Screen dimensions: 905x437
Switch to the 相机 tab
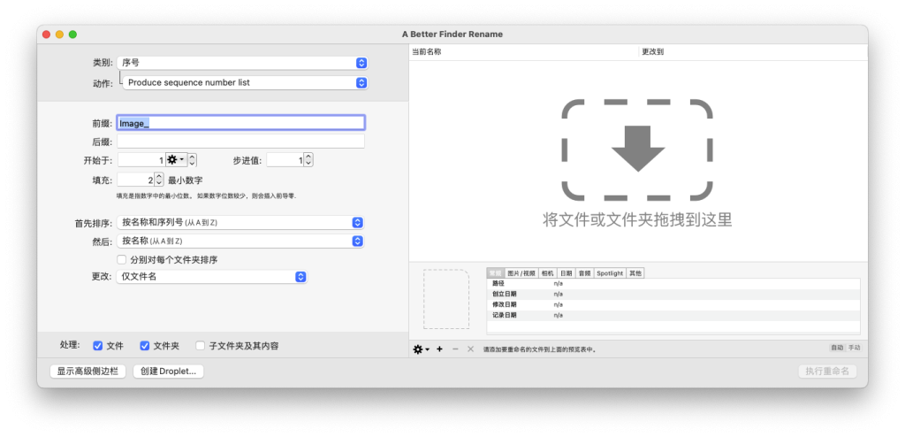548,272
